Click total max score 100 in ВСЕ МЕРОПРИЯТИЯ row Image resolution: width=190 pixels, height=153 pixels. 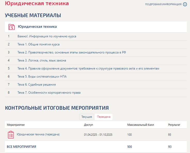tap(129, 147)
